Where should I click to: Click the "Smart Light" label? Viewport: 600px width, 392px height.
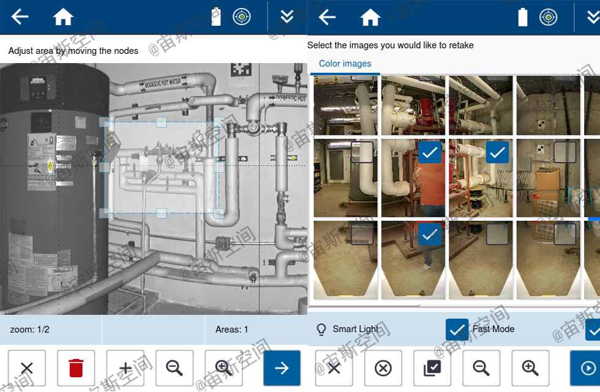356,330
